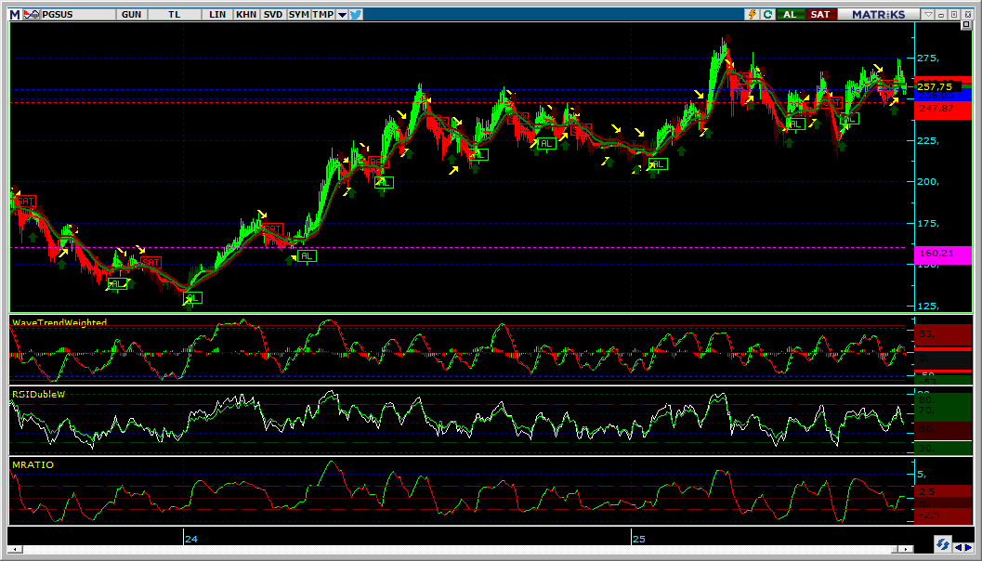The image size is (982, 561).
Task: Click the 275, price axis label
Action: pos(927,59)
